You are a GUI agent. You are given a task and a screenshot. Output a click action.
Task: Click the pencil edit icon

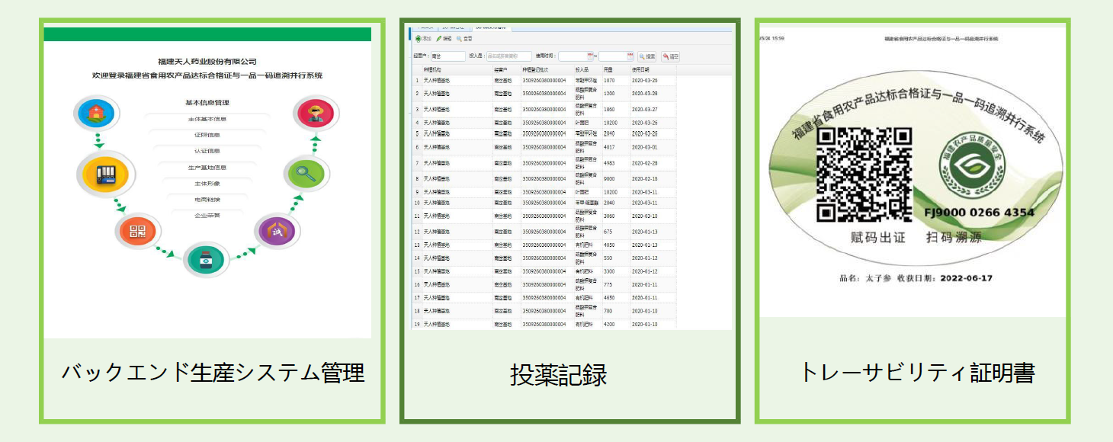coord(439,38)
